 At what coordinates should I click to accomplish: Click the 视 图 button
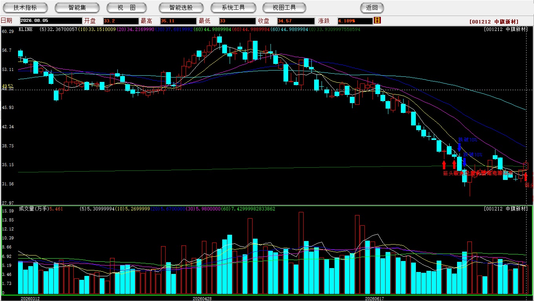[126, 7]
